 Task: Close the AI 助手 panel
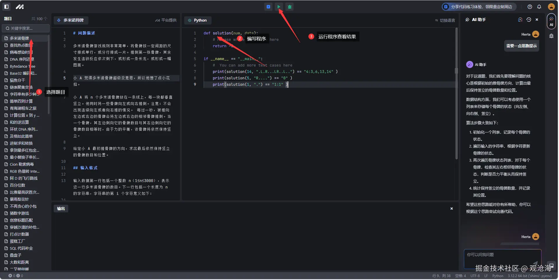click(537, 20)
